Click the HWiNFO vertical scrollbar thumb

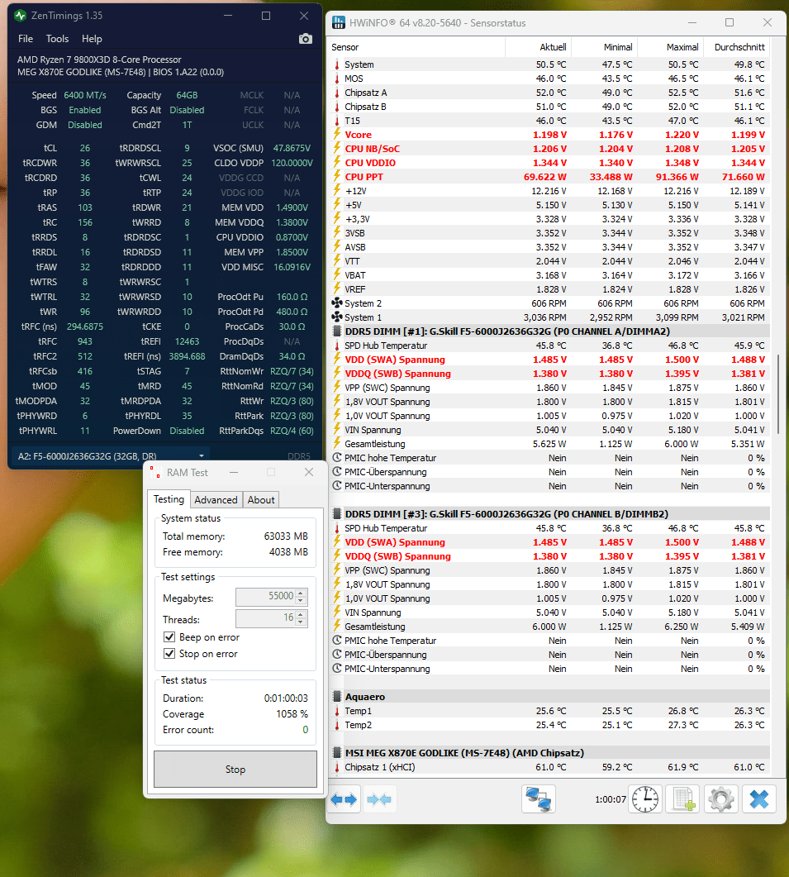[778, 393]
